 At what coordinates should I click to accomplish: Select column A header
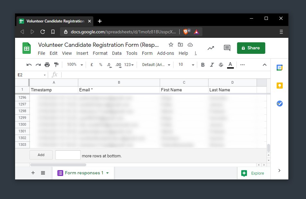tap(54, 82)
